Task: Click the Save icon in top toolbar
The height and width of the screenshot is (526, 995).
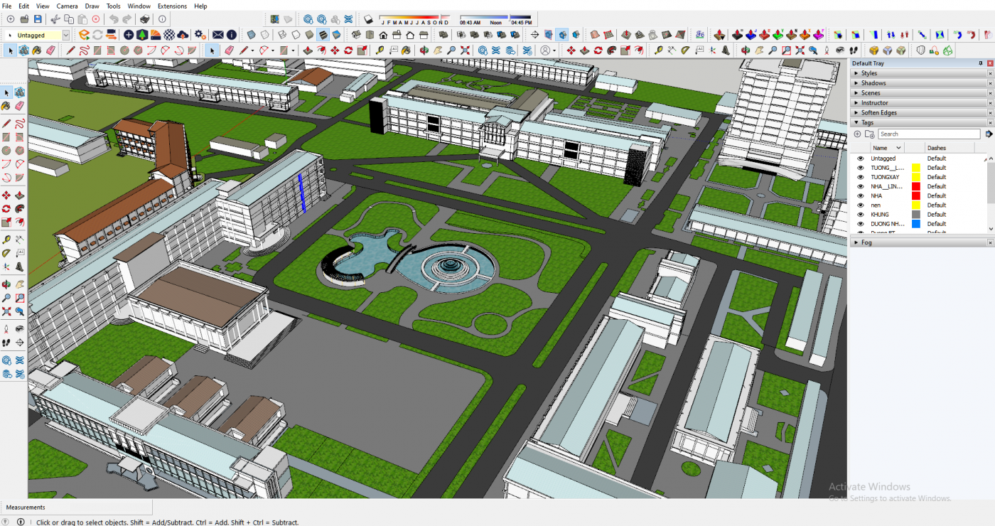Action: (38, 19)
